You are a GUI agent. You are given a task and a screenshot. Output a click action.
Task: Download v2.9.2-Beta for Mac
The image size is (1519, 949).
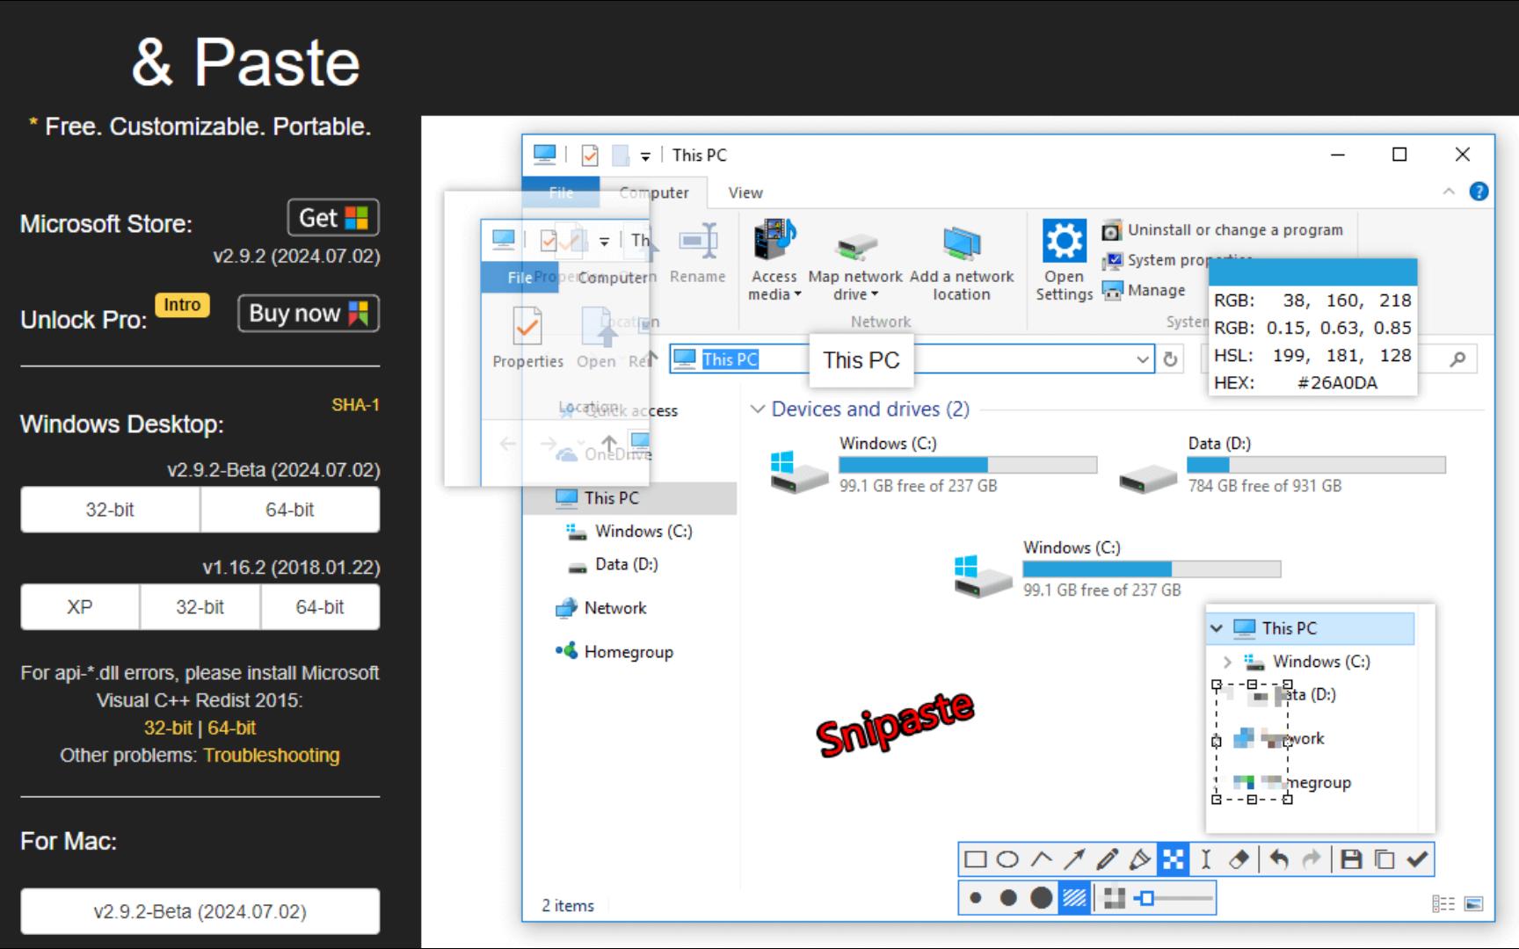pyautogui.click(x=200, y=911)
